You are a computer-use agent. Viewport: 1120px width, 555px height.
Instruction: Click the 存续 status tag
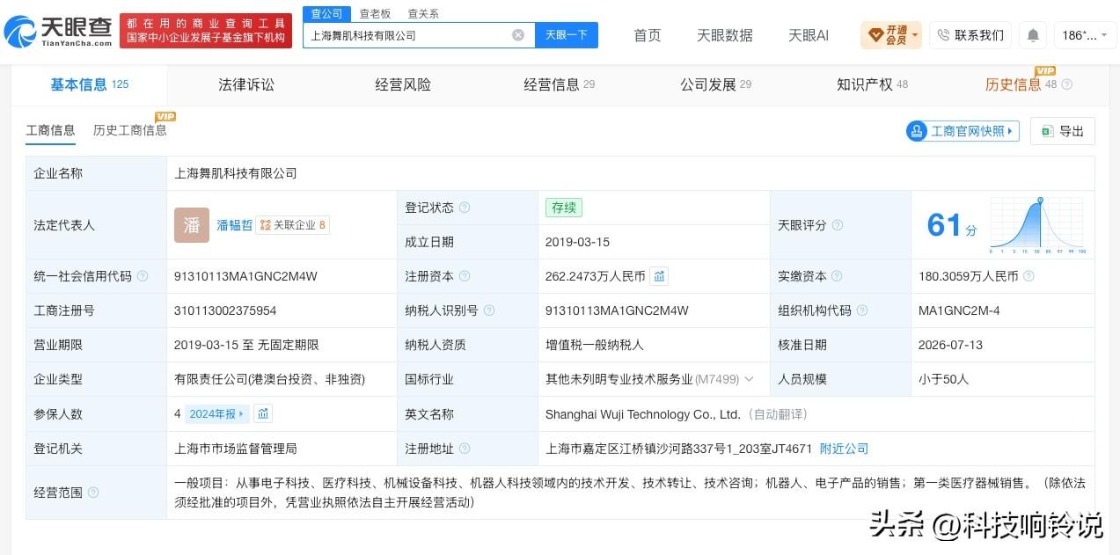[564, 208]
